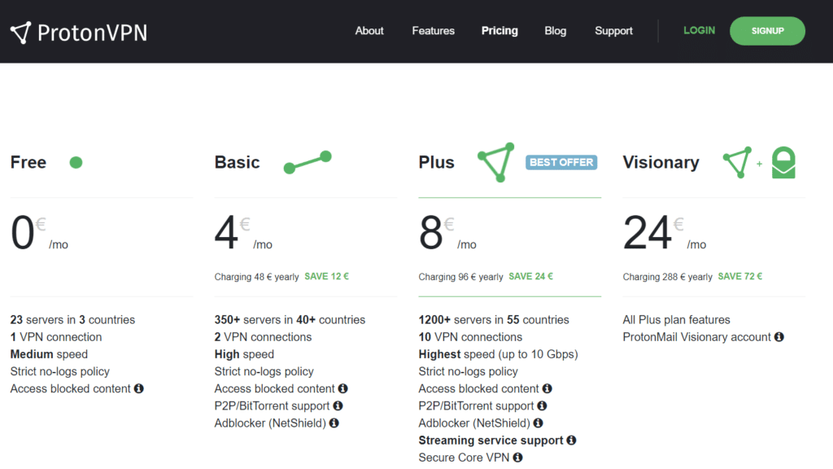833x469 pixels.
Task: Click the Visionary plan VPN triangle icon
Action: [x=737, y=162]
